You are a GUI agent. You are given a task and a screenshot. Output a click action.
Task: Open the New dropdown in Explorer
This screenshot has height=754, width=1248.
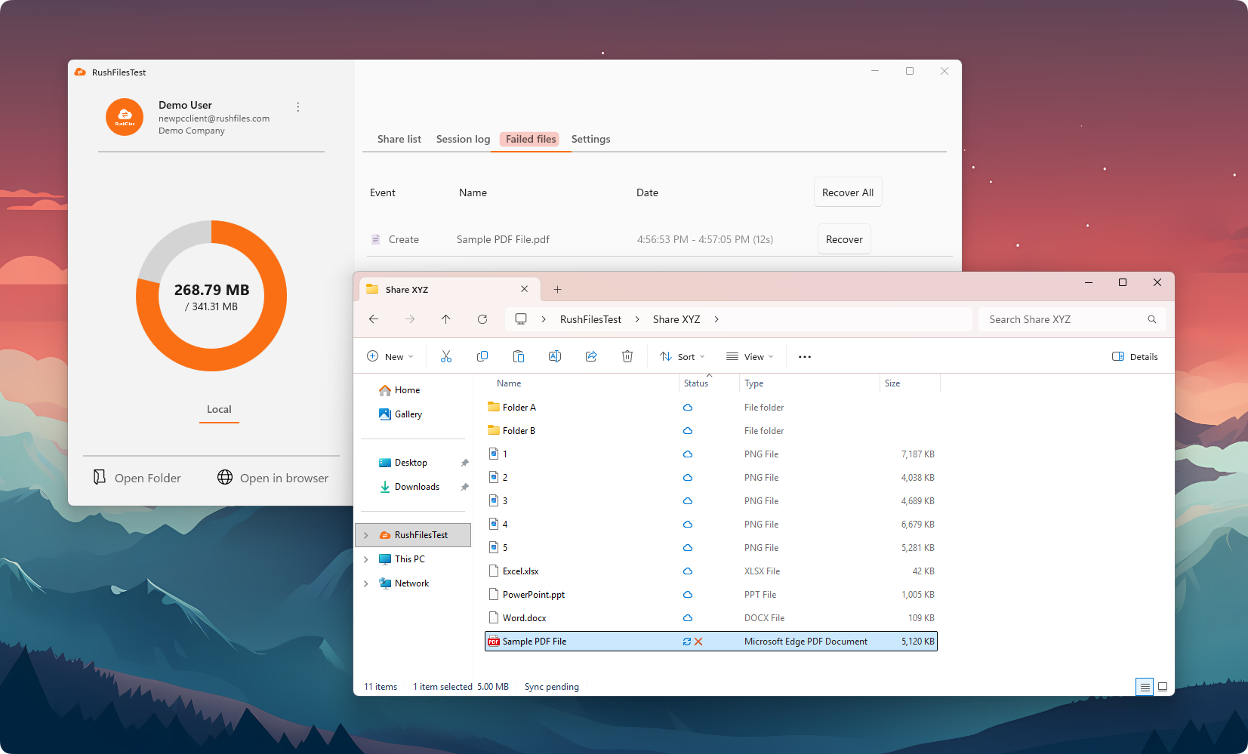tap(390, 356)
